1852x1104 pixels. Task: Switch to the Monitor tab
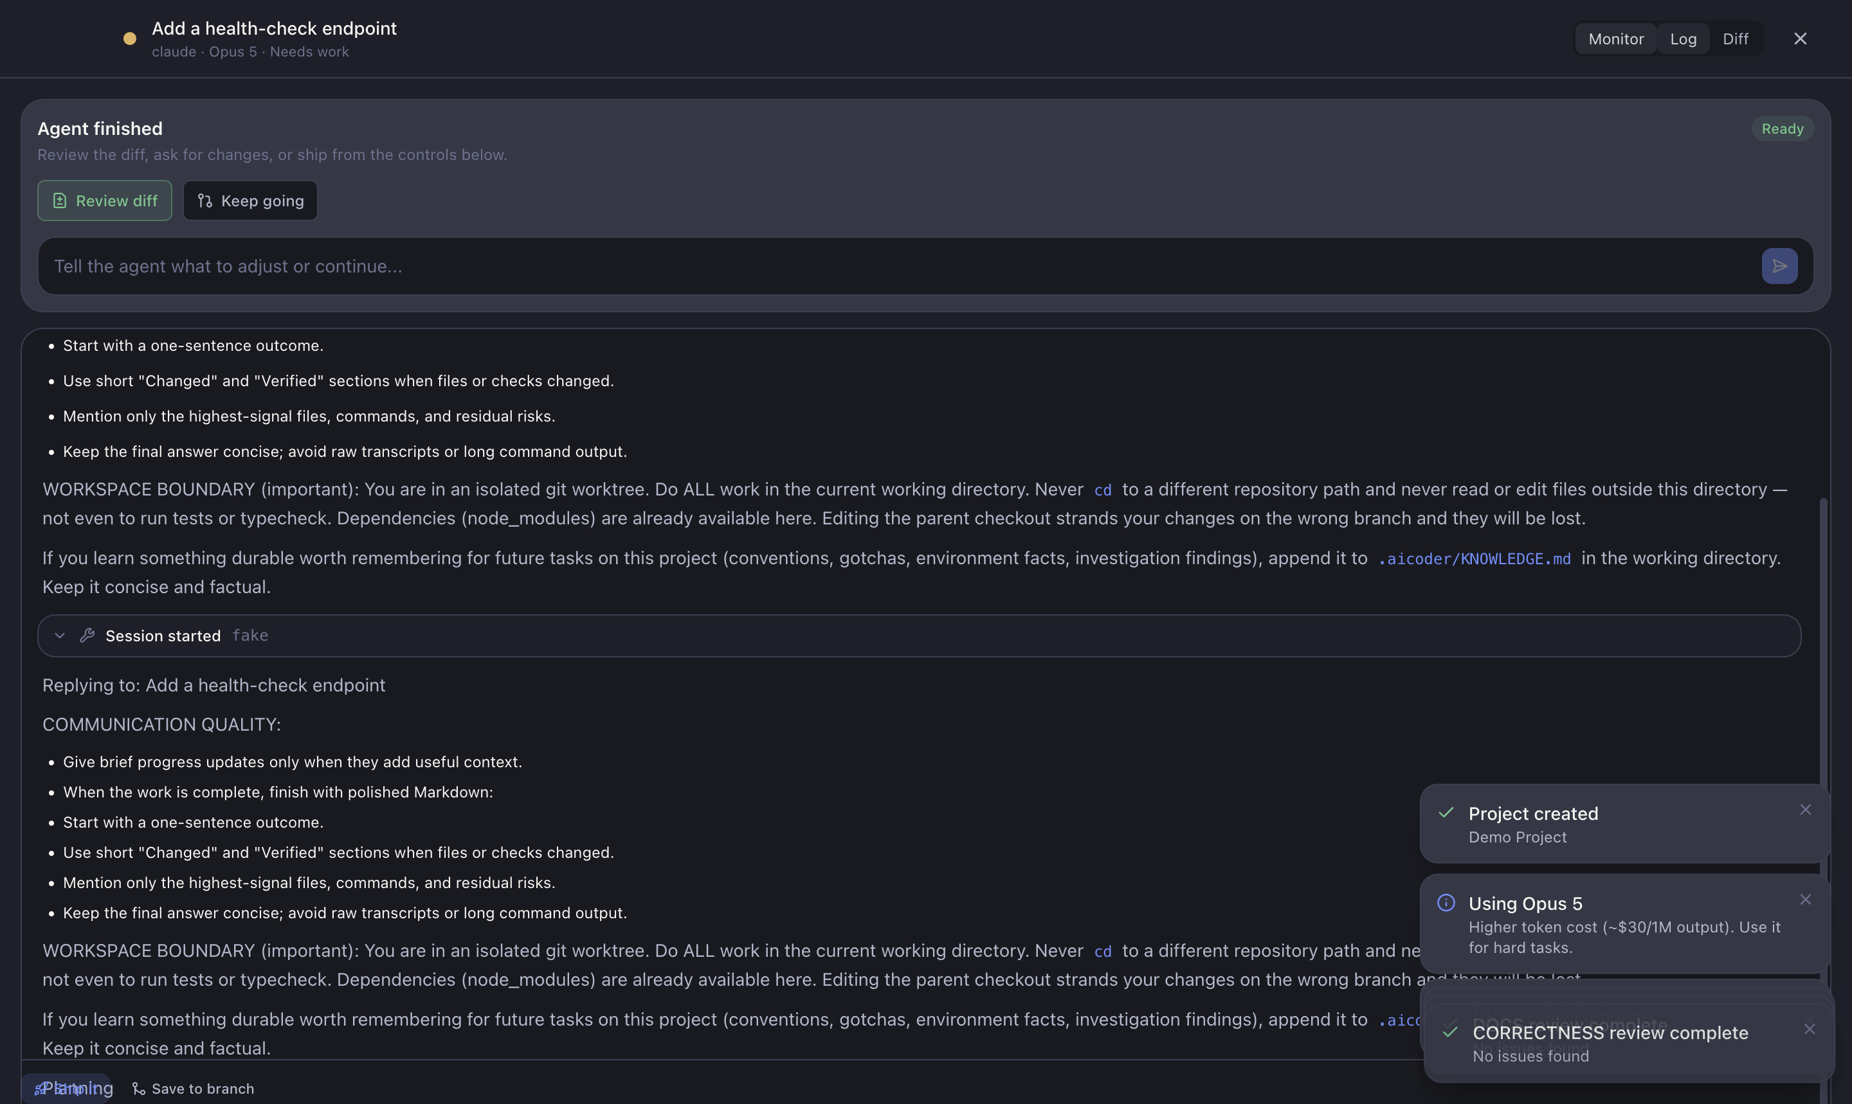(x=1616, y=39)
